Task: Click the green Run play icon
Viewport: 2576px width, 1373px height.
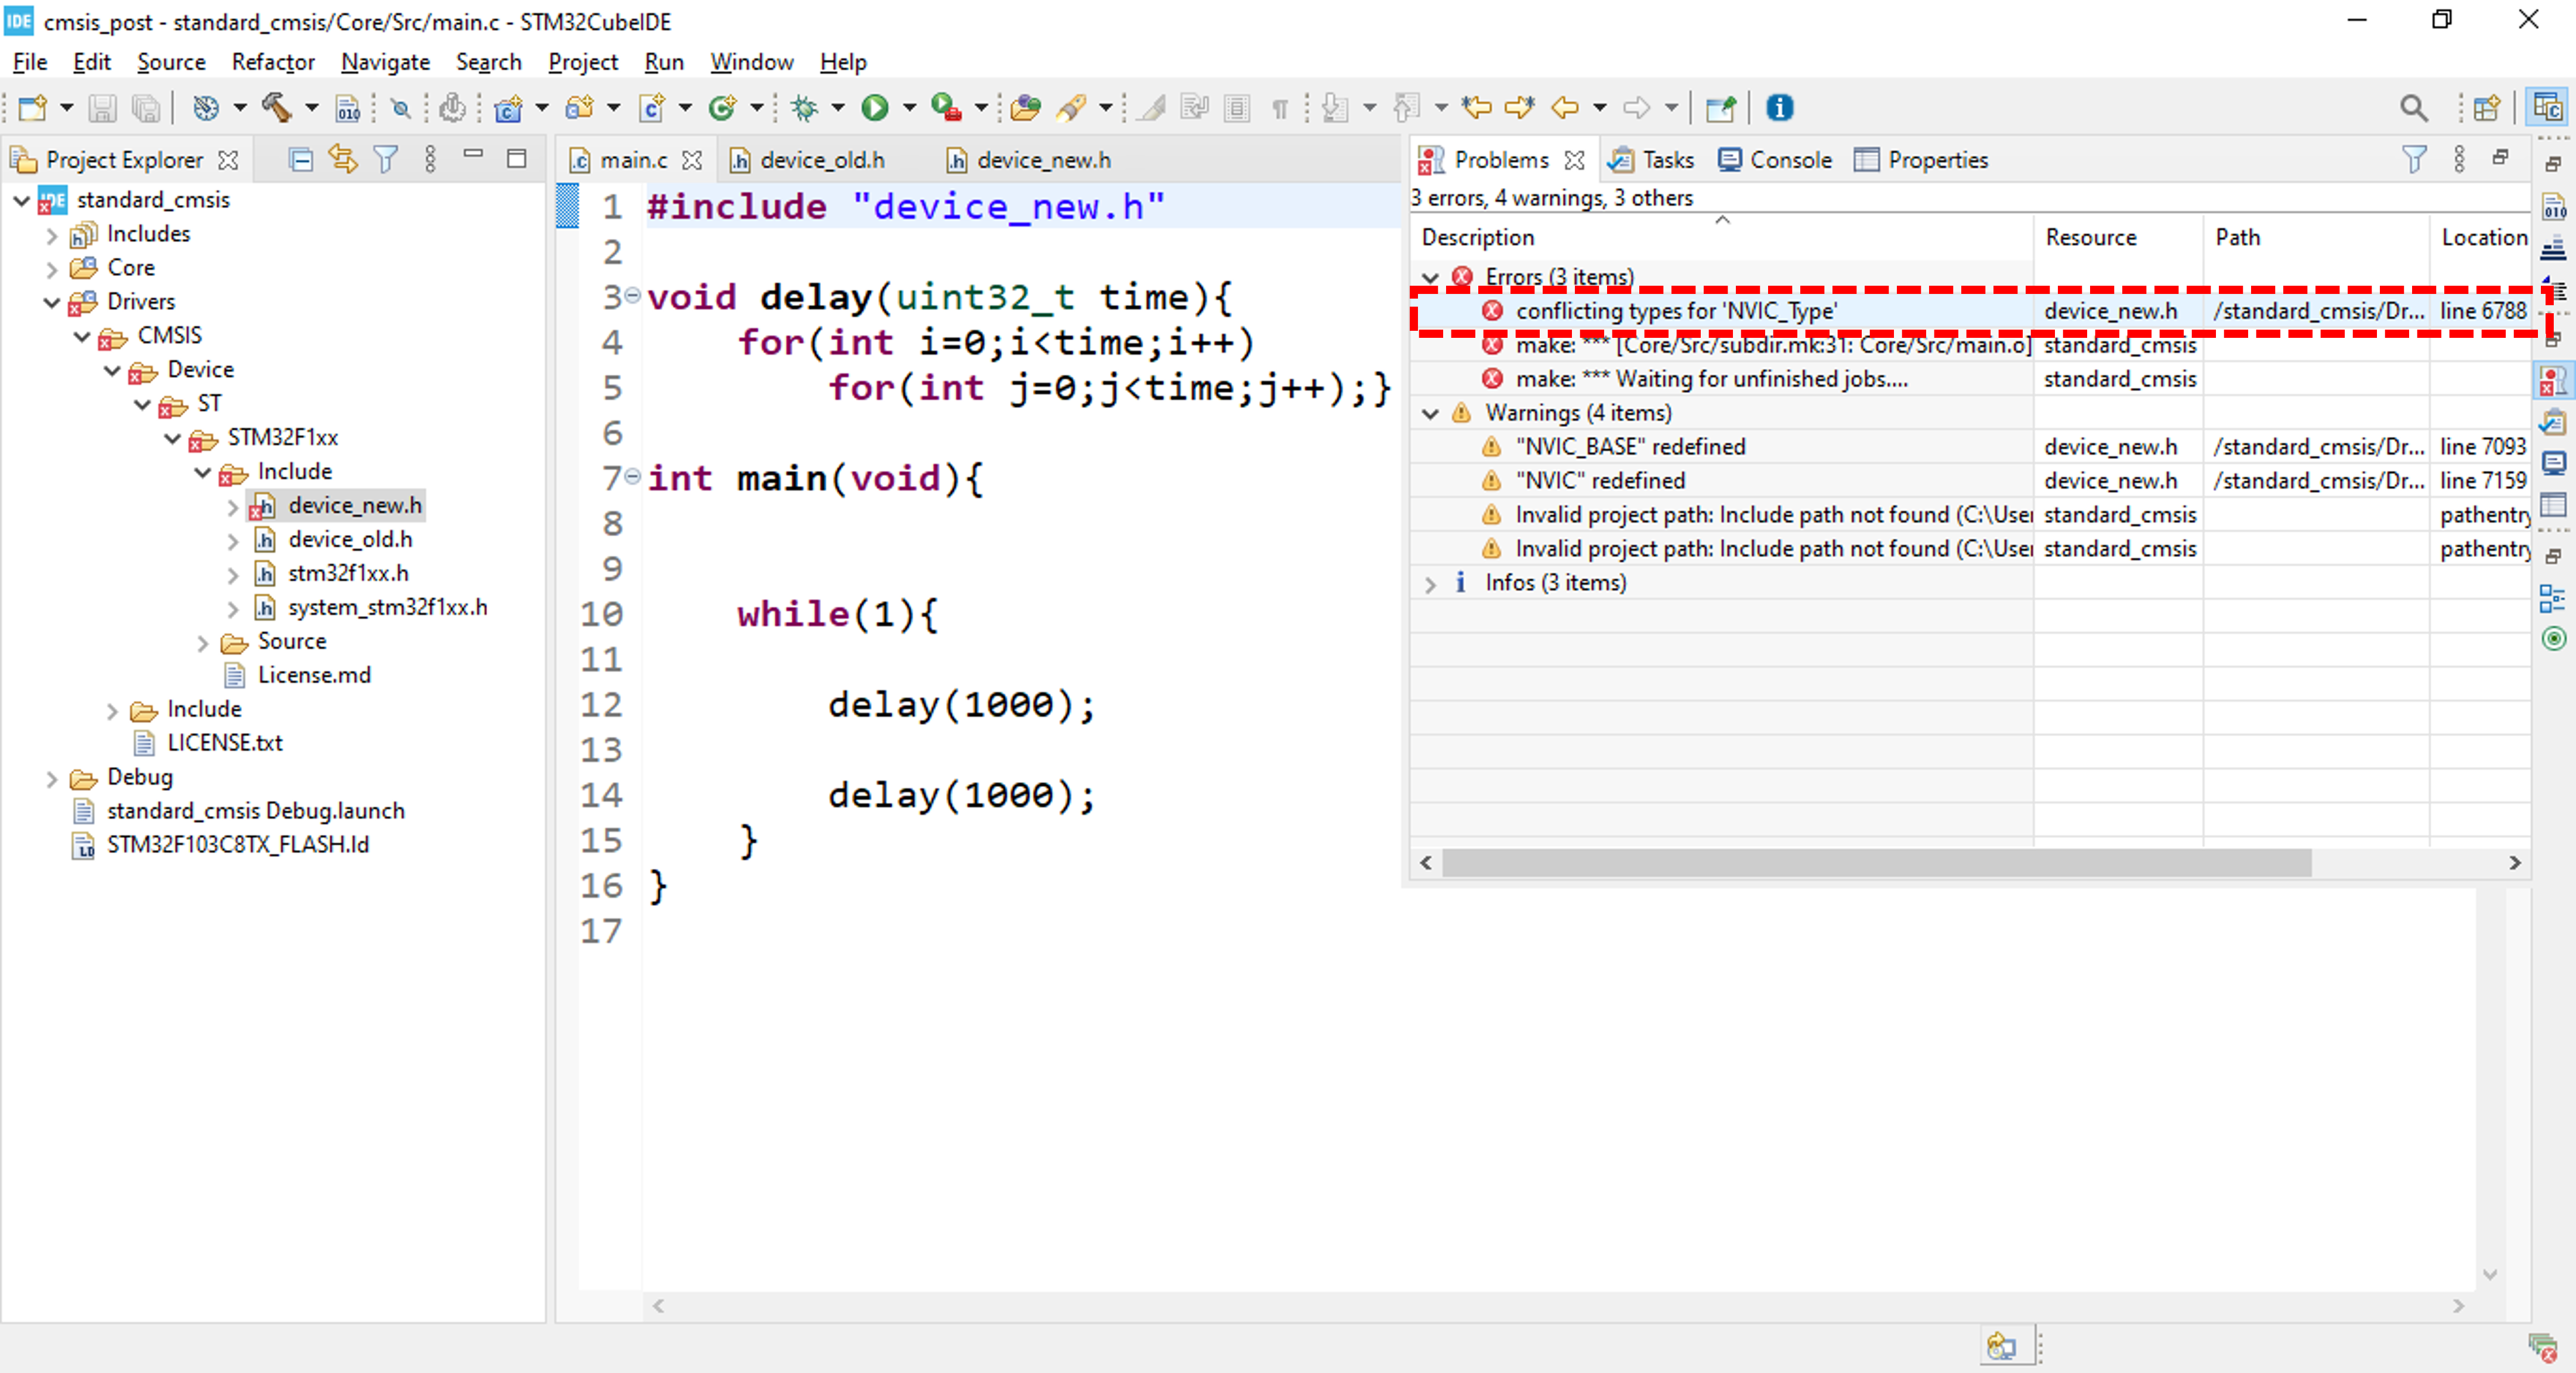Action: (x=875, y=107)
